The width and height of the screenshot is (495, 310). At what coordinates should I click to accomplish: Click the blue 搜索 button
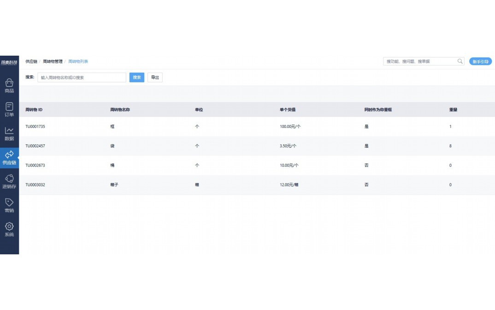tap(137, 78)
